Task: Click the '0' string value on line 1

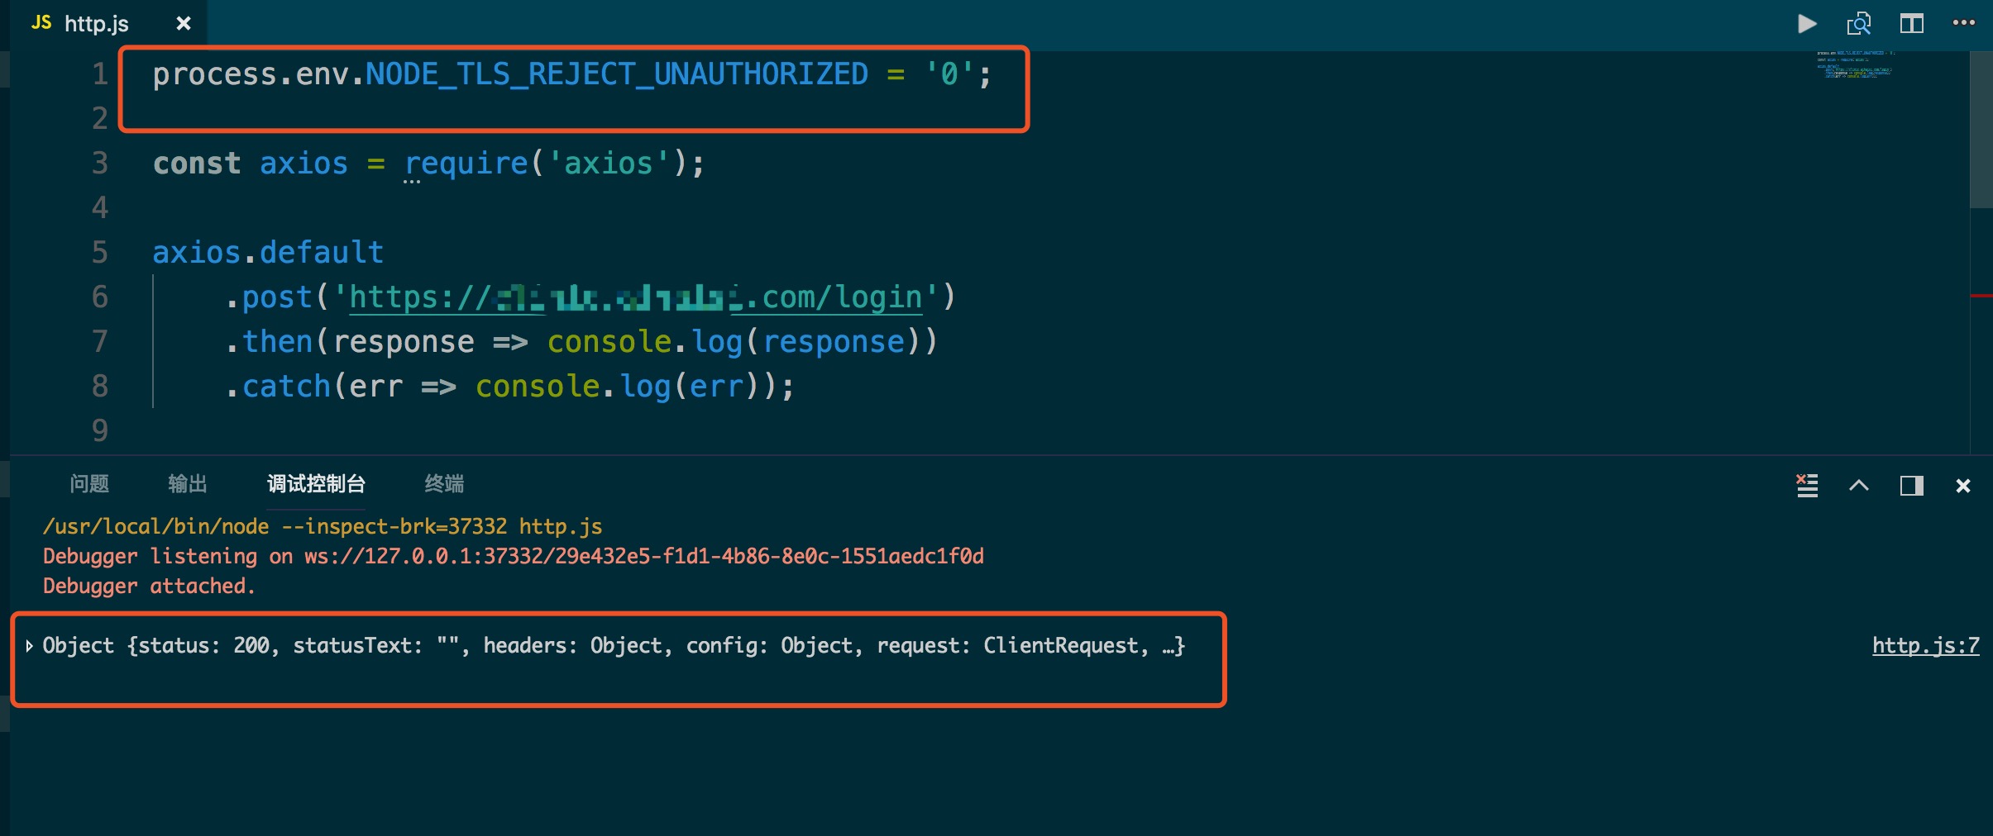Action: click(x=949, y=74)
